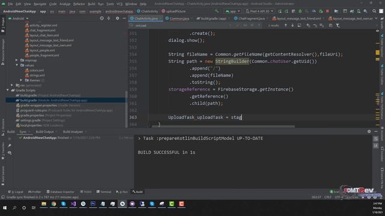Select the build.gradle (Module) file
Screen dimensions: 385x216
pos(66,100)
